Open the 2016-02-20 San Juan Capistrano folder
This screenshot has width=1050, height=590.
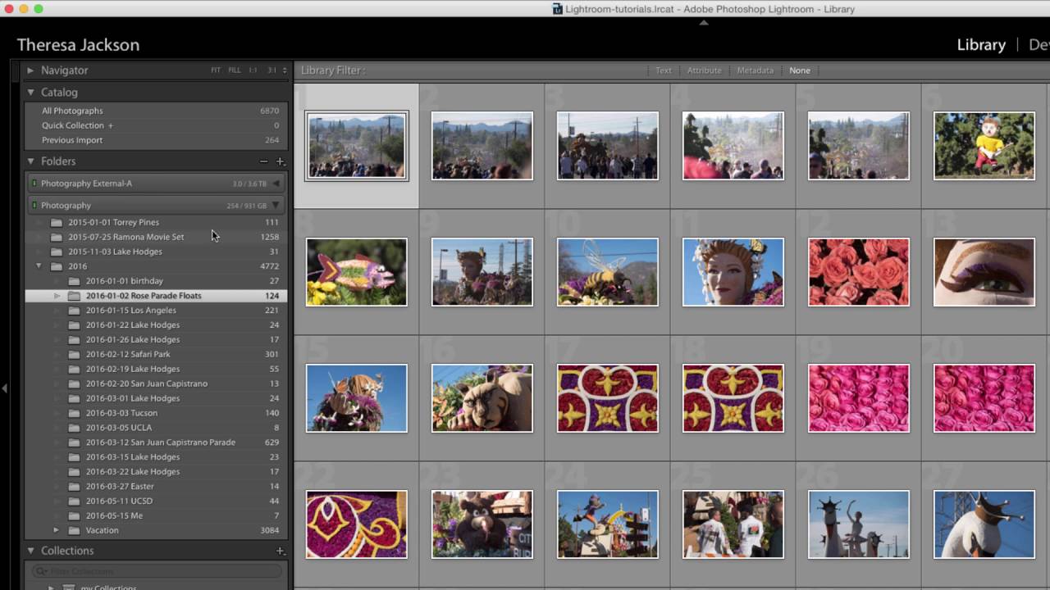point(156,383)
